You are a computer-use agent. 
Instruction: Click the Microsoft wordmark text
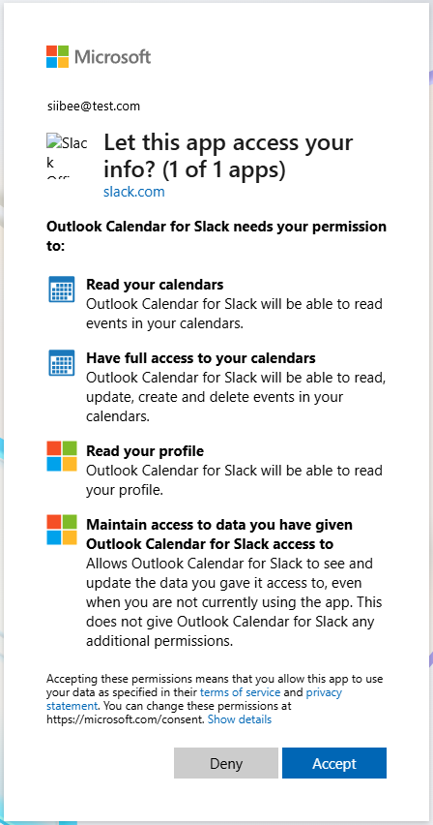point(112,56)
